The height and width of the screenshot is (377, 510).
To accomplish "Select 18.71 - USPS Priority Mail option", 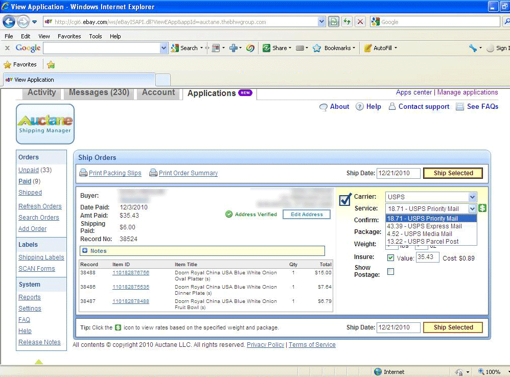I will [431, 219].
